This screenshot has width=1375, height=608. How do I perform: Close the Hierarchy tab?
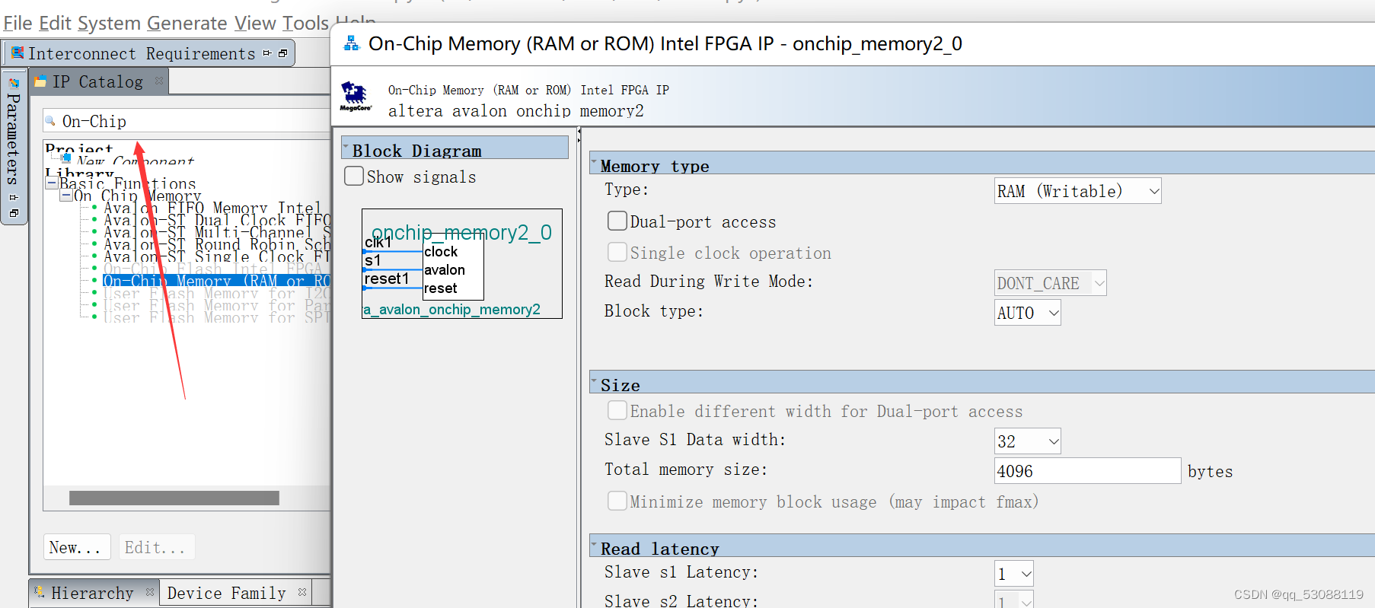(x=150, y=591)
